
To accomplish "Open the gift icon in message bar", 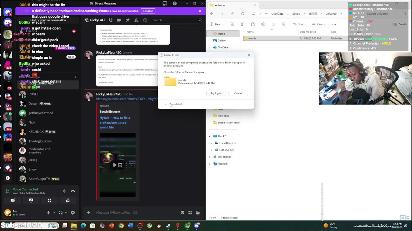I will click(x=198, y=212).
